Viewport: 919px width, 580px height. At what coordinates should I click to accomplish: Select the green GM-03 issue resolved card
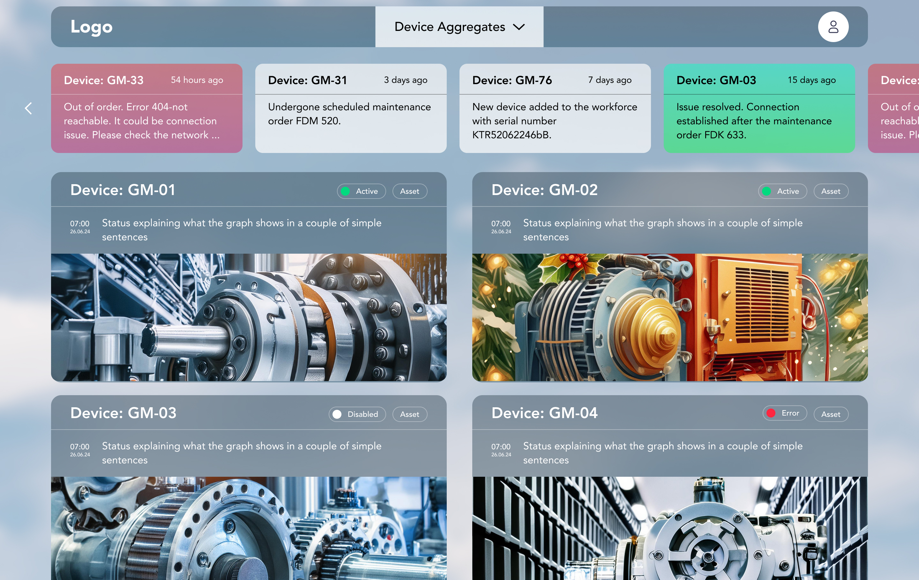pyautogui.click(x=759, y=108)
